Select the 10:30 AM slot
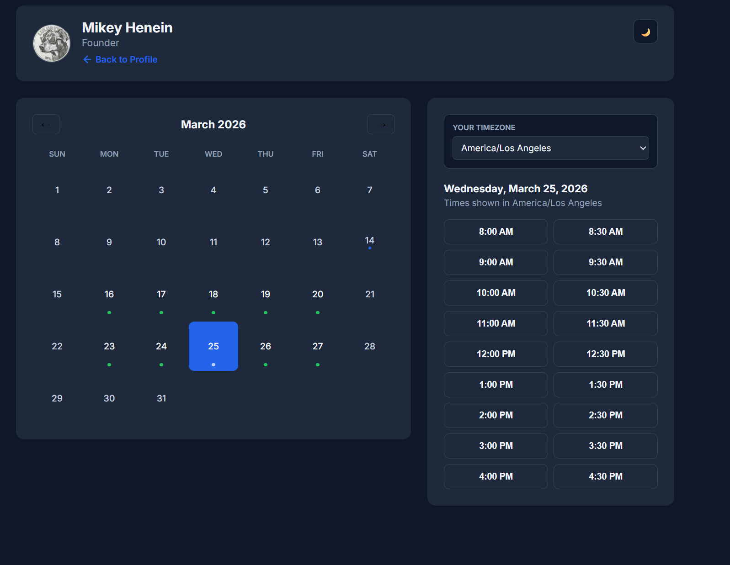Screen dimensions: 730x565 (606, 293)
